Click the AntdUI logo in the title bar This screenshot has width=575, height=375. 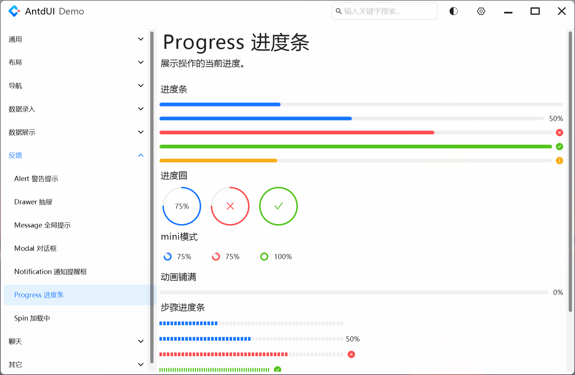tap(14, 11)
